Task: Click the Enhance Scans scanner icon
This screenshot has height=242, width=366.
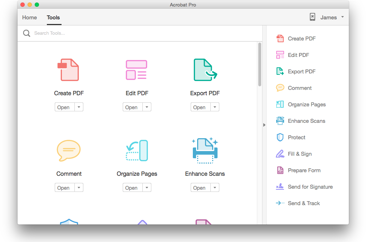Action: click(x=205, y=150)
